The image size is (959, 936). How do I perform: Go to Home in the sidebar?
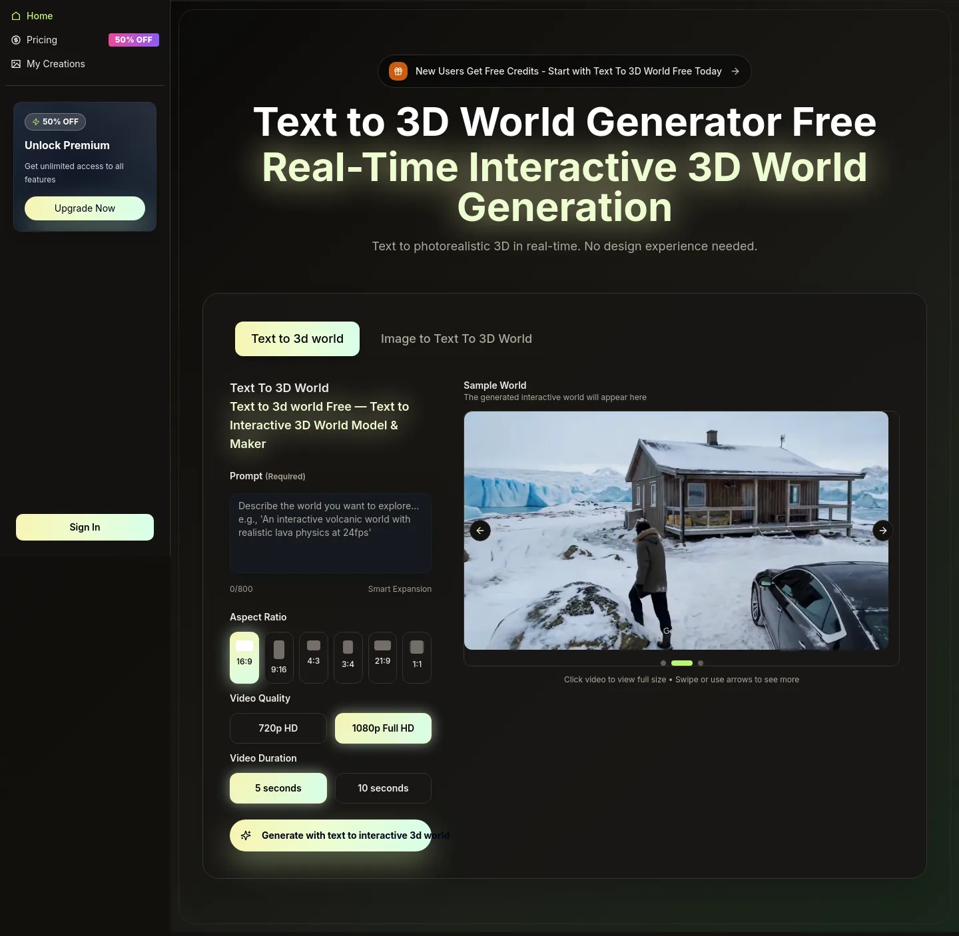[x=85, y=16]
